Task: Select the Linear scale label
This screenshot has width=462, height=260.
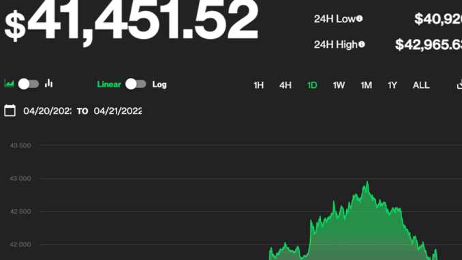Action: click(109, 85)
